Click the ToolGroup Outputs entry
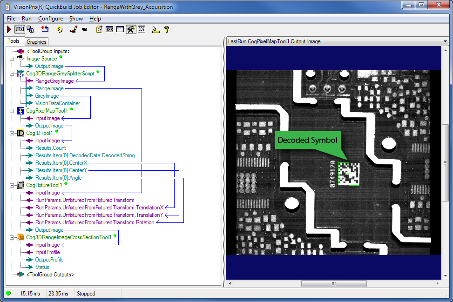 pyautogui.click(x=50, y=275)
